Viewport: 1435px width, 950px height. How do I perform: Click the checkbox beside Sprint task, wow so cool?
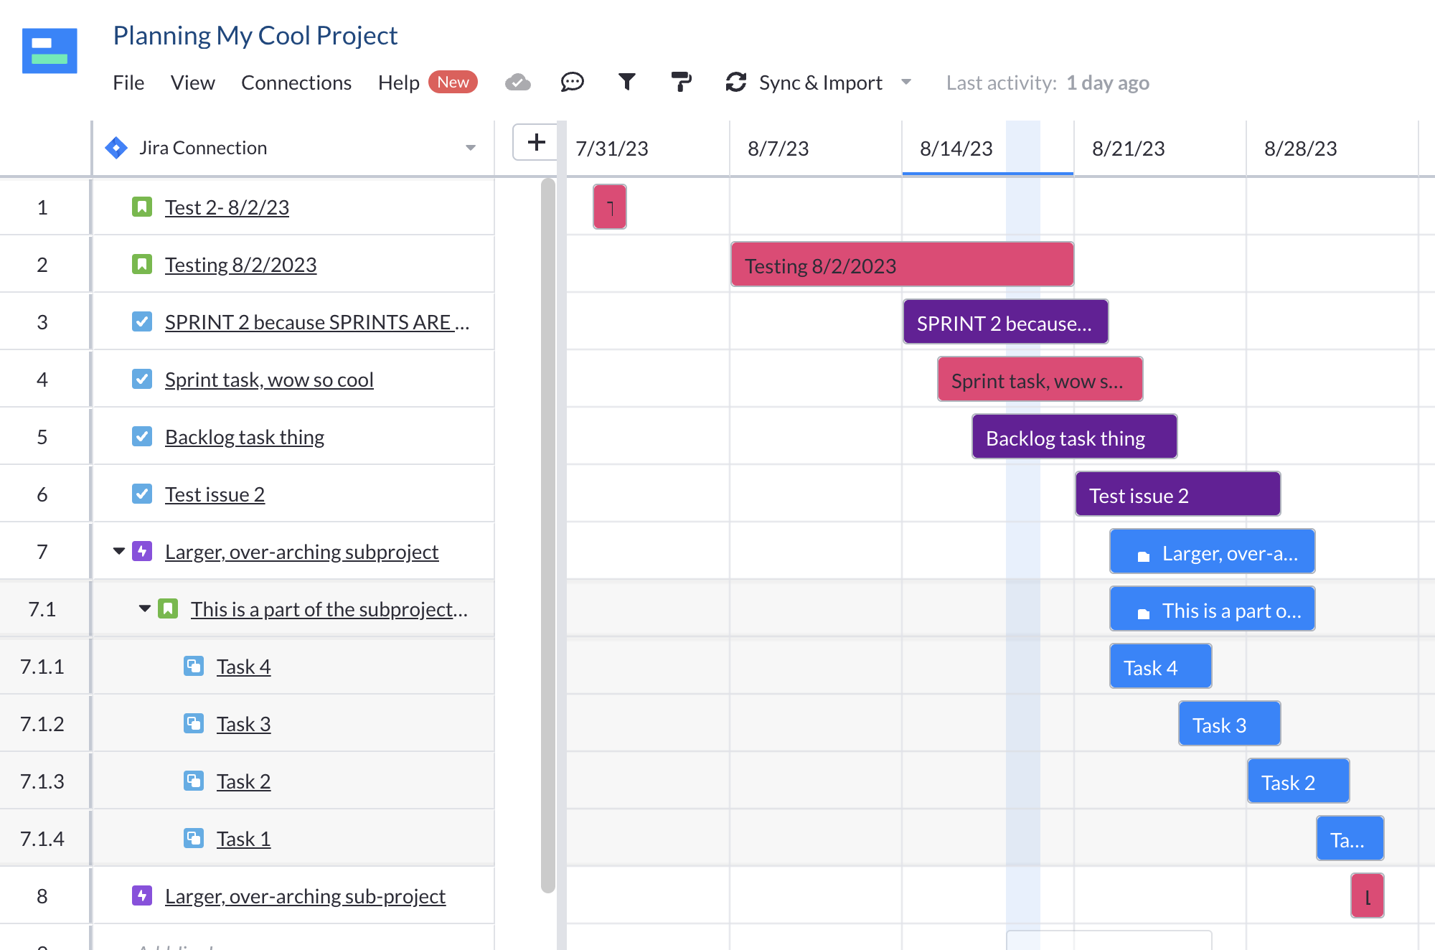pyautogui.click(x=141, y=379)
